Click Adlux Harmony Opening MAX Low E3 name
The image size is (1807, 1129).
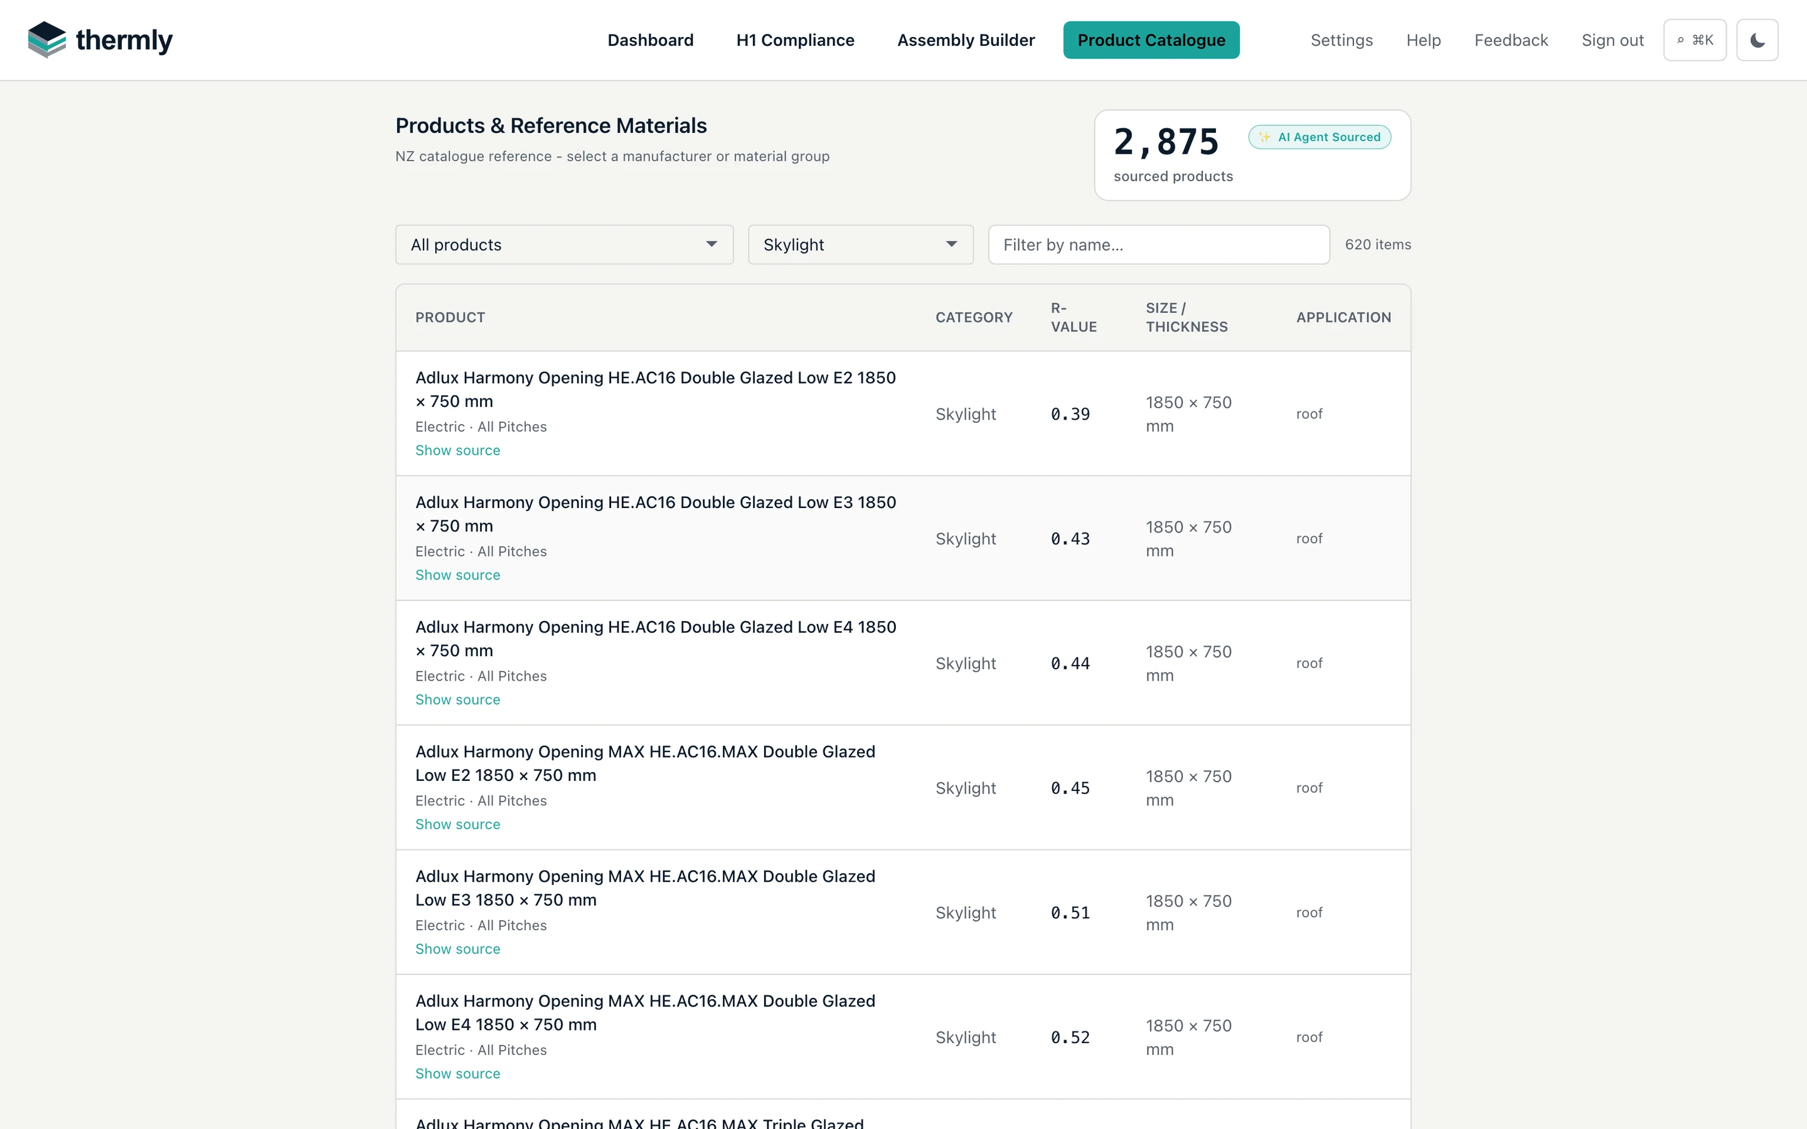point(645,888)
